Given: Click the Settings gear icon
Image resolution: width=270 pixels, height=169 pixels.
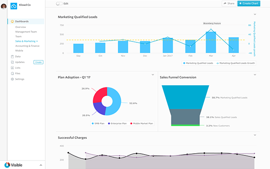Looking at the screenshot, I should tap(12, 79).
